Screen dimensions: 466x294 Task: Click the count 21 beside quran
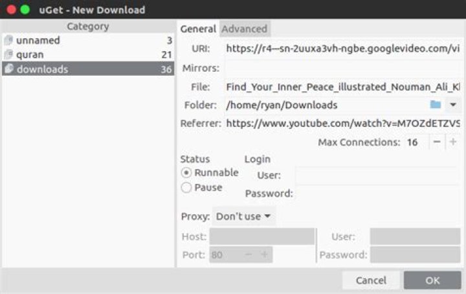pyautogui.click(x=166, y=54)
